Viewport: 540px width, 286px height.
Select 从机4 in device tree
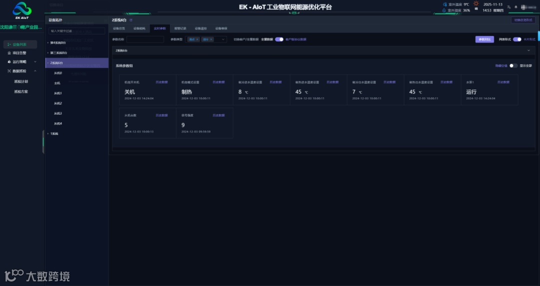pyautogui.click(x=58, y=124)
